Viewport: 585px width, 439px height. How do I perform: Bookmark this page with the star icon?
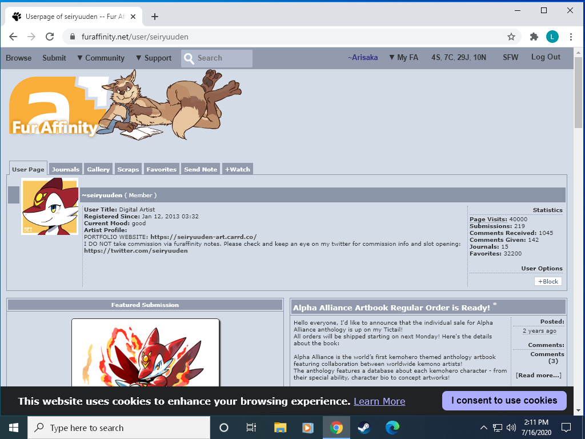pos(511,37)
